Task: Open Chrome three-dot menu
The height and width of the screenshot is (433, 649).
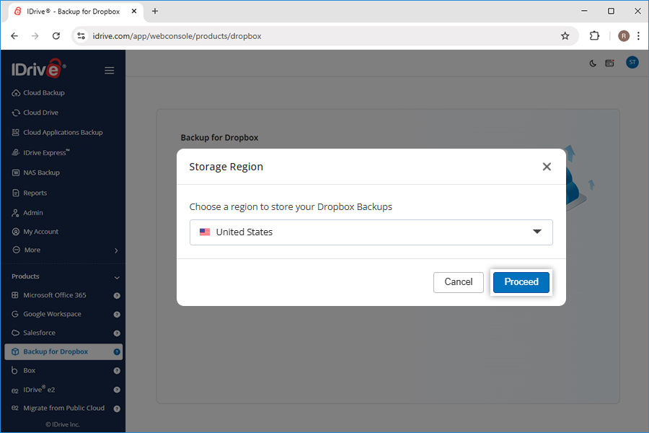Action: [639, 36]
